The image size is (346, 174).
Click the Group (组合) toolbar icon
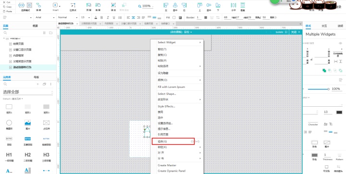click(x=113, y=5)
